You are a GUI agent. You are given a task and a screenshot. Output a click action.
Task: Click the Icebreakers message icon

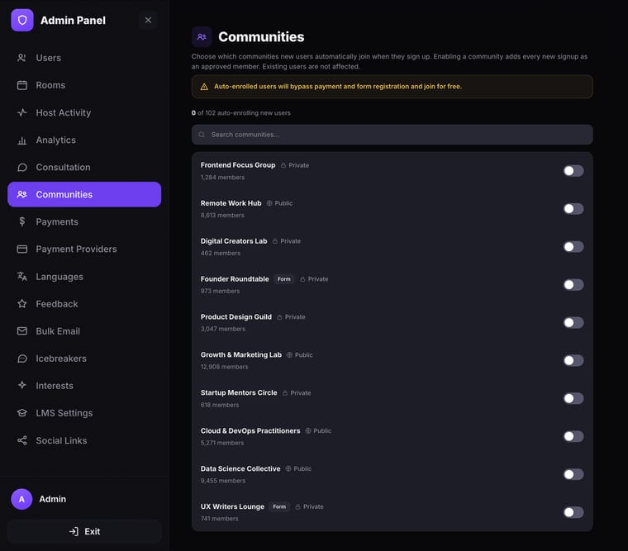click(22, 359)
